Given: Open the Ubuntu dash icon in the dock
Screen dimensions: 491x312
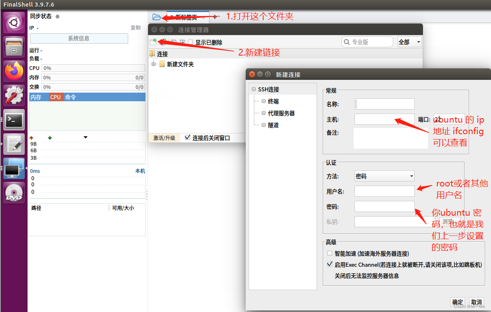Looking at the screenshot, I should point(14,23).
